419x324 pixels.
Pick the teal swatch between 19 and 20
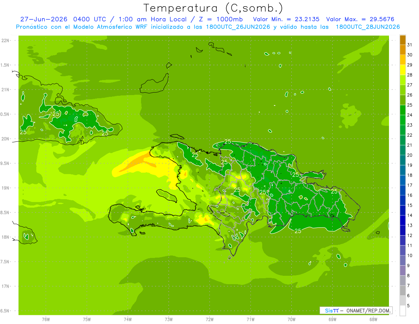[x=403, y=160]
